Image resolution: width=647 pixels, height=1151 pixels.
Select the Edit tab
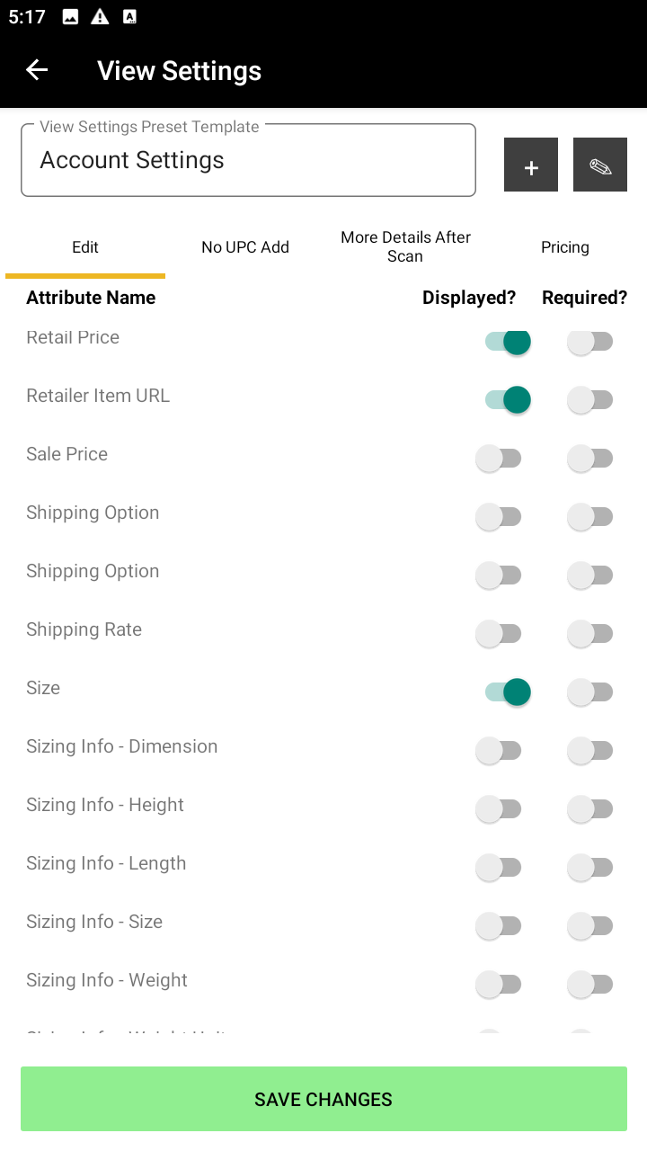click(85, 247)
